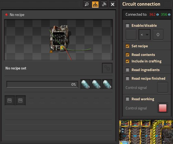Image resolution: width=173 pixels, height=144 pixels.
Task: Open the search magnifier tool
Action: coord(87,4)
